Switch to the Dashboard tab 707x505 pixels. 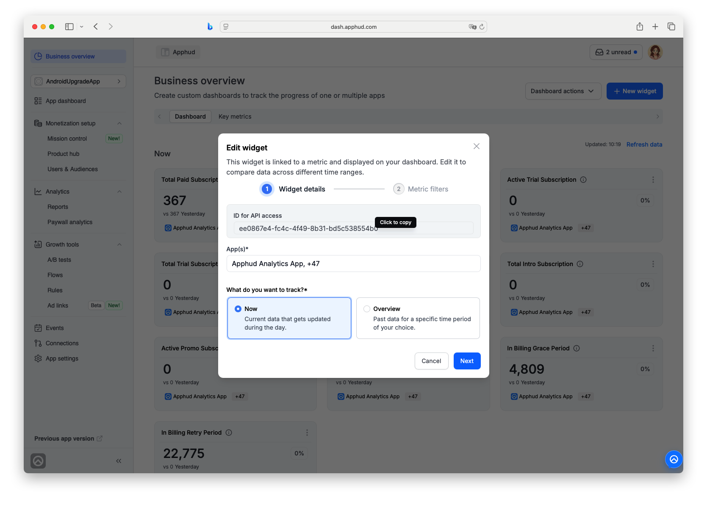[x=190, y=117]
